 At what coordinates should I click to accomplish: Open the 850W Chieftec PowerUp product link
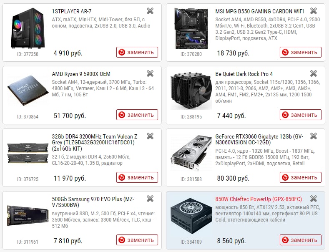259,199
